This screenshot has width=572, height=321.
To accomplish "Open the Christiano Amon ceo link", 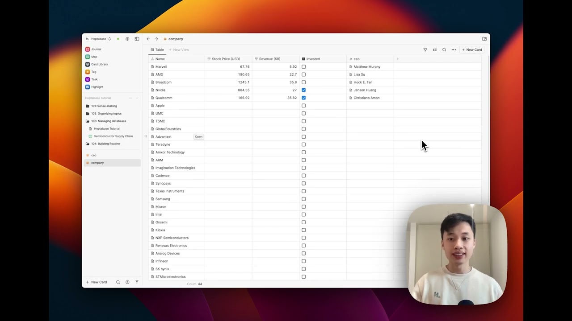I will 366,98.
